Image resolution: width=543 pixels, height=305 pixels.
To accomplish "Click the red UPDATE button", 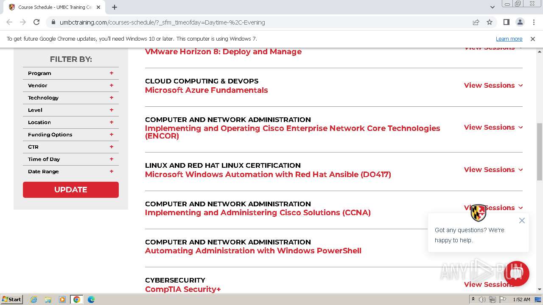I will (71, 190).
